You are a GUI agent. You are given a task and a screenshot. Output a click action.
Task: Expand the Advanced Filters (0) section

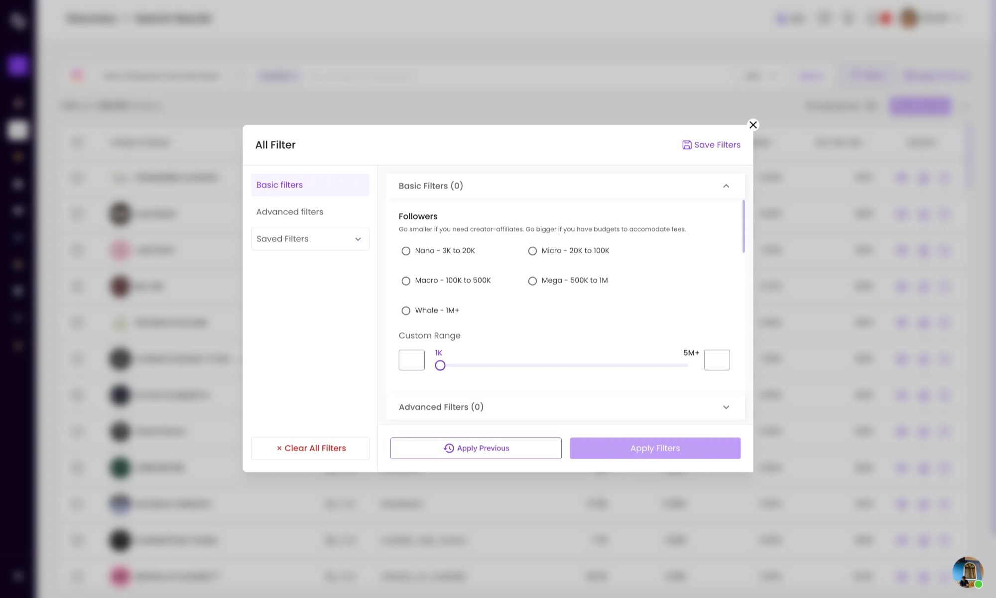pyautogui.click(x=726, y=407)
